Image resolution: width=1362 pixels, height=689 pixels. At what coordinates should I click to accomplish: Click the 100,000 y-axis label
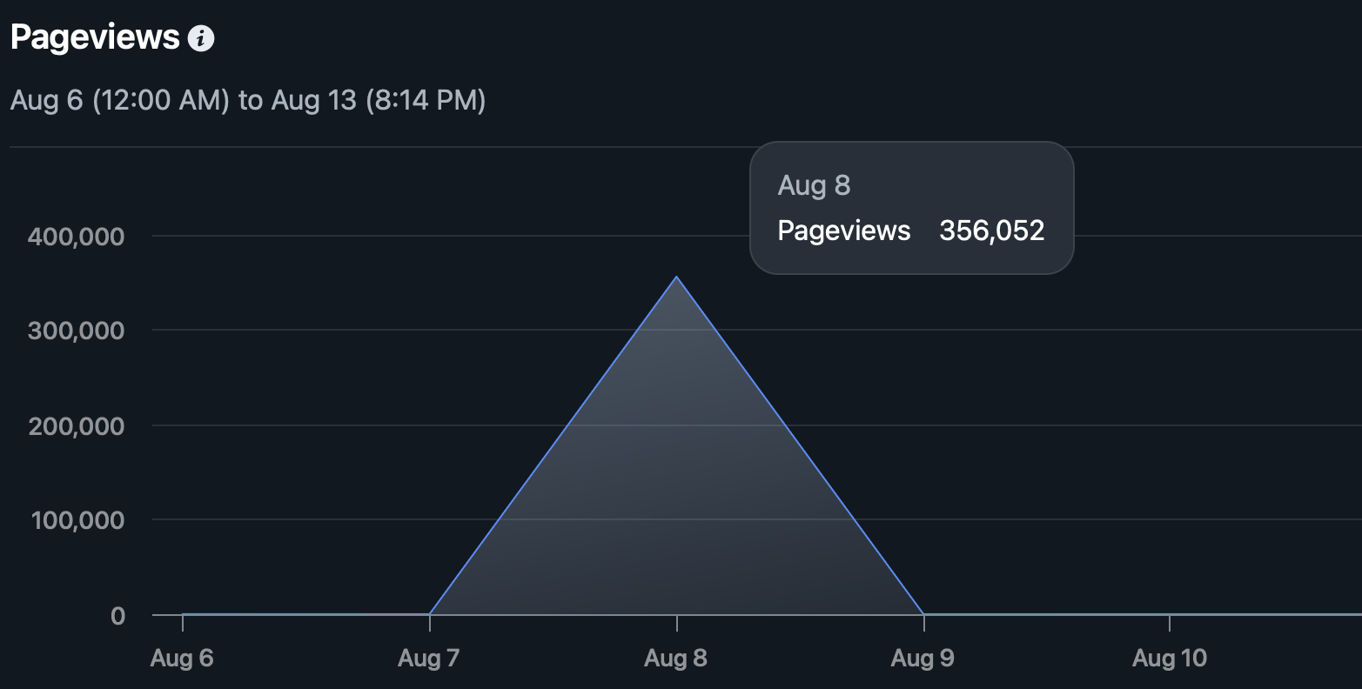pyautogui.click(x=77, y=521)
